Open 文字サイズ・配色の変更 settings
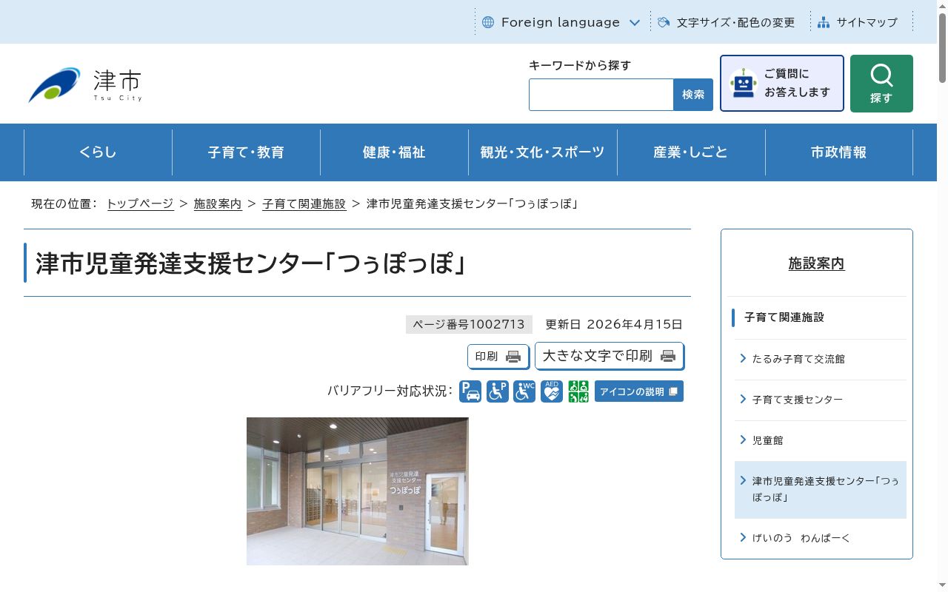 (726, 22)
